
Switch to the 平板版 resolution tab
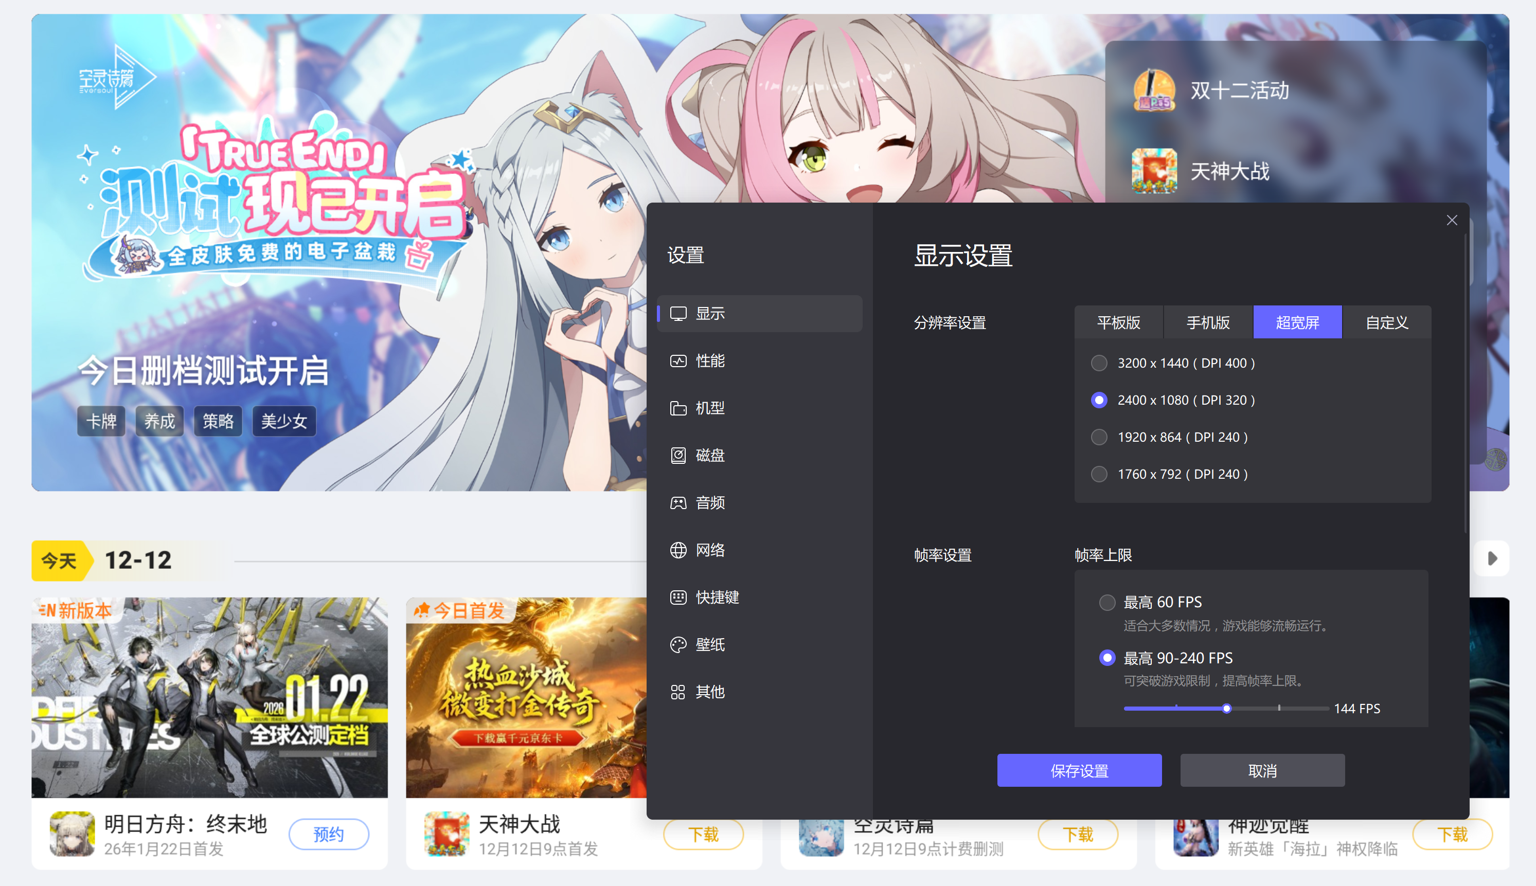pyautogui.click(x=1118, y=322)
